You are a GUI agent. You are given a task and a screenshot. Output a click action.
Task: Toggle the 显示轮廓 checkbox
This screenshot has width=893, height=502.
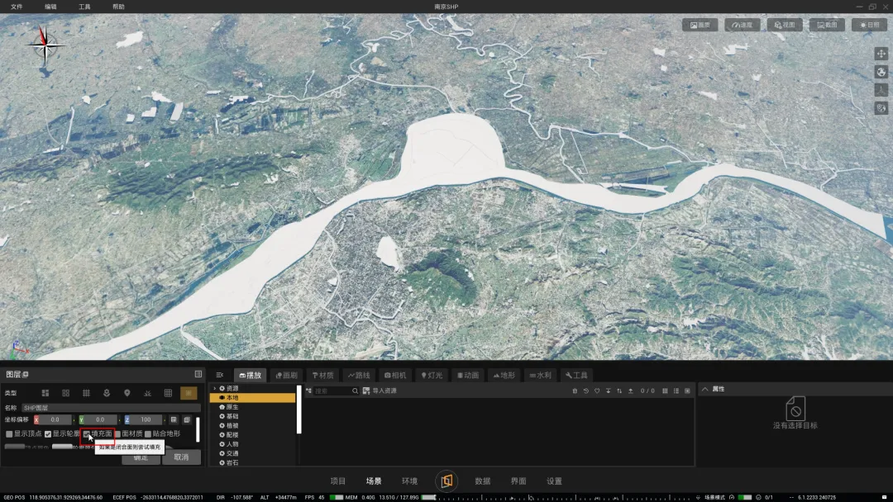tap(48, 433)
